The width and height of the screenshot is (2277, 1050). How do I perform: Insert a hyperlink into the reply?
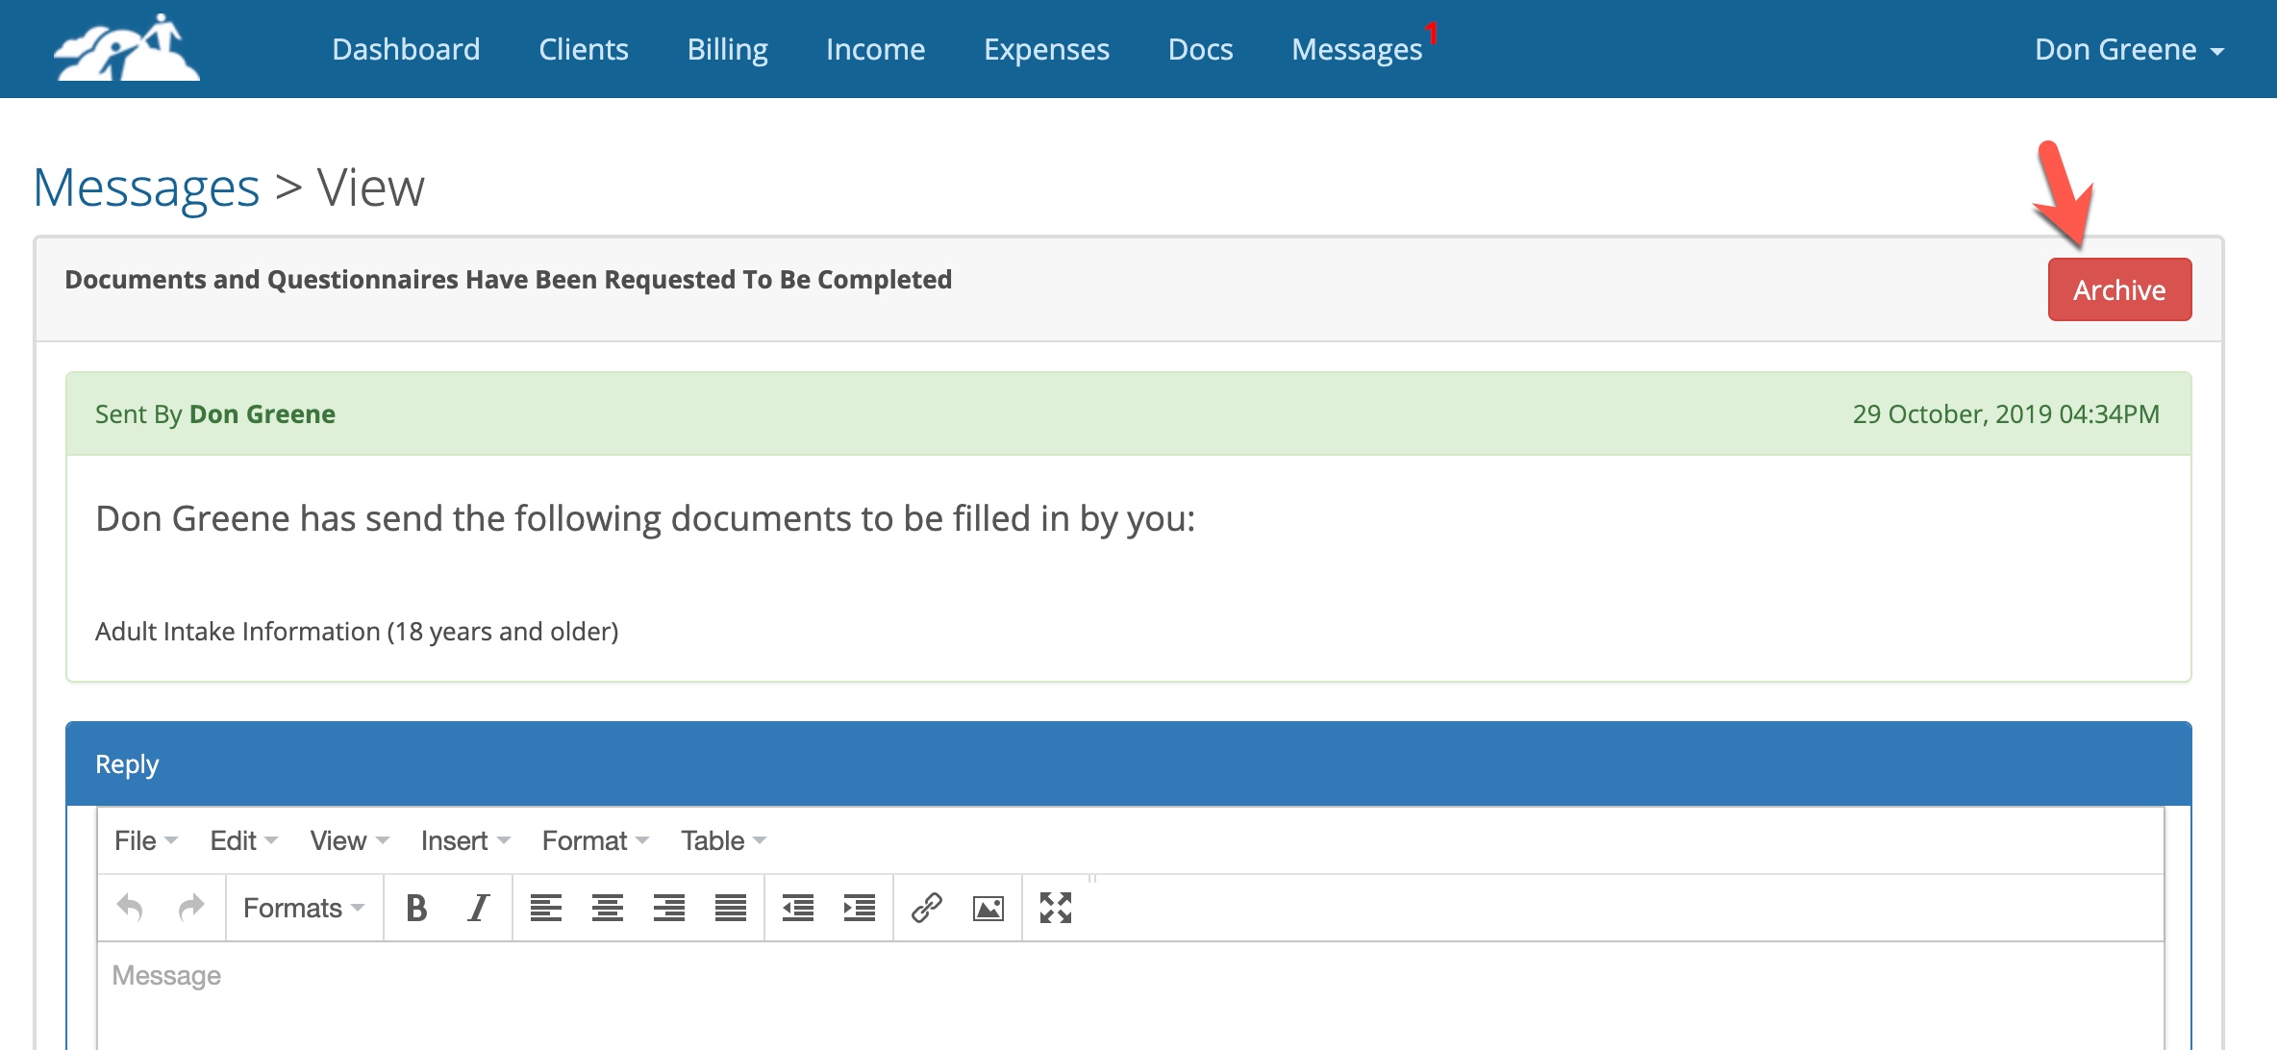click(x=928, y=907)
